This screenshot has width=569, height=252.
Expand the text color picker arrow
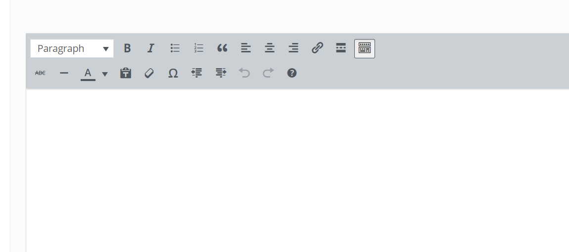[x=105, y=74]
